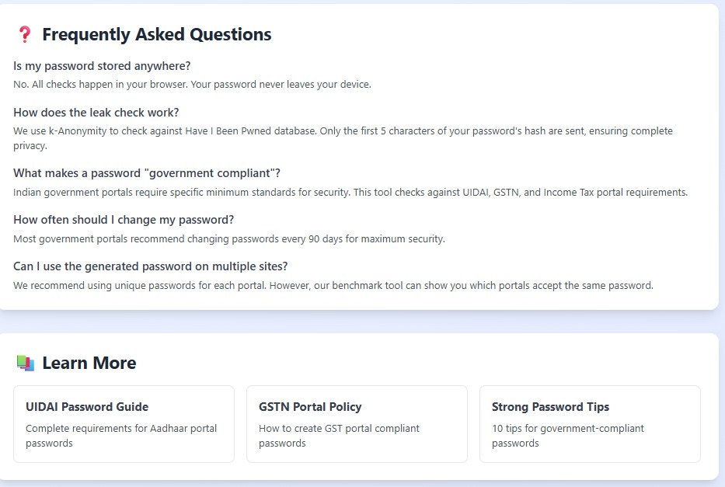Click the k-Anonymity answer paragraph
The height and width of the screenshot is (487, 725).
point(343,137)
